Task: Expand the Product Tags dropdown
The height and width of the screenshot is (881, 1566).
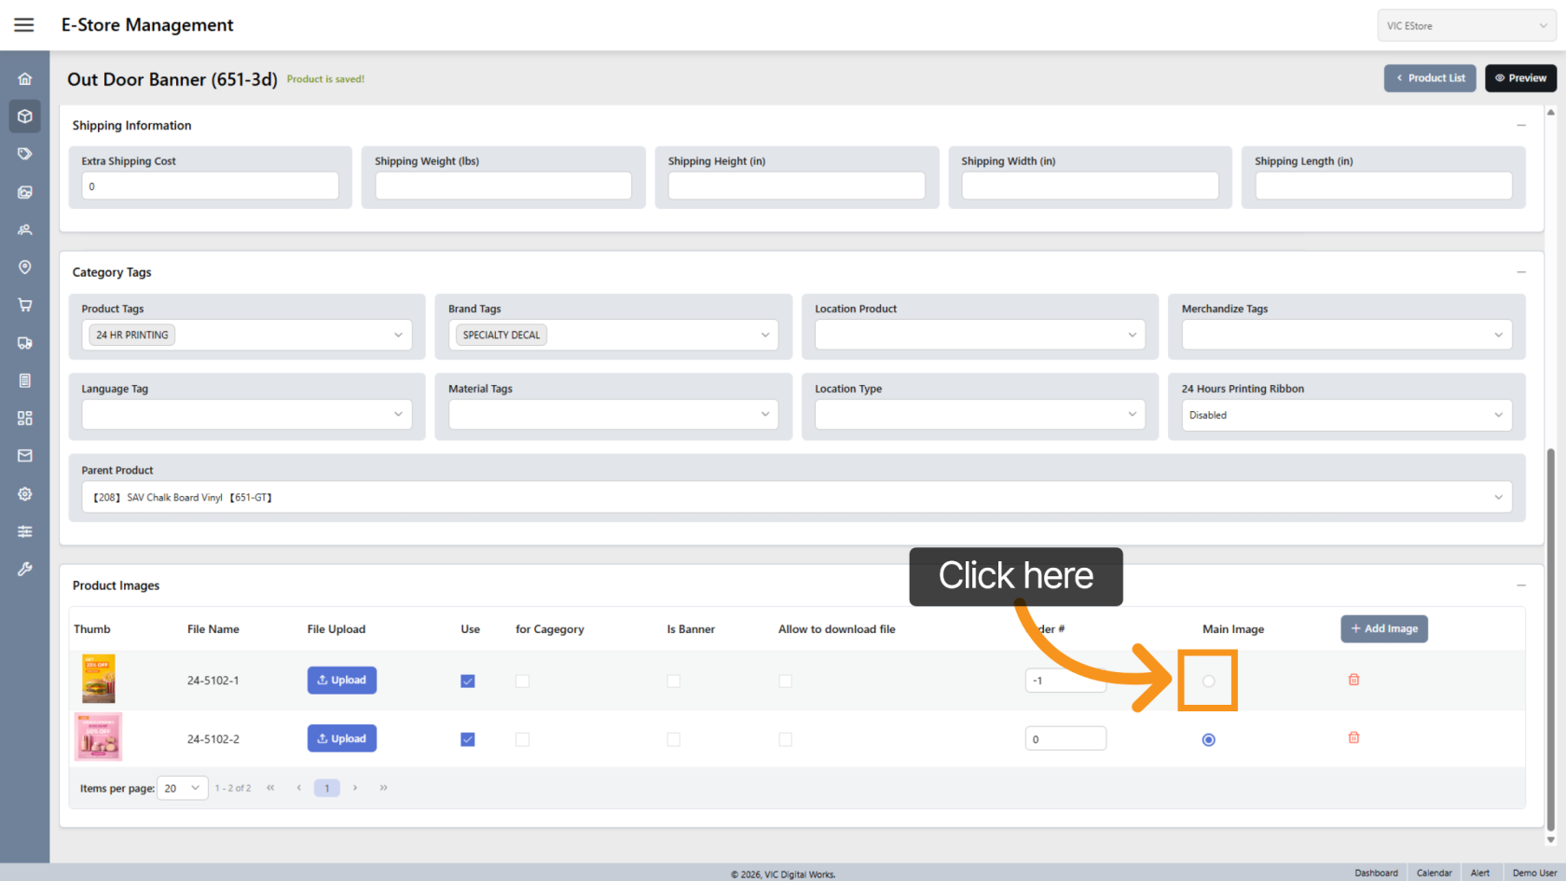Action: [x=246, y=335]
